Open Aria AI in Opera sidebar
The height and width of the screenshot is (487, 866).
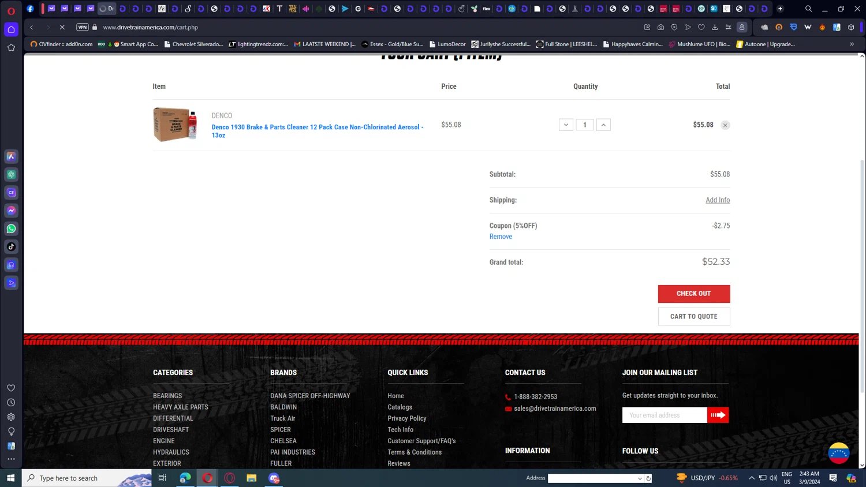coord(11,156)
